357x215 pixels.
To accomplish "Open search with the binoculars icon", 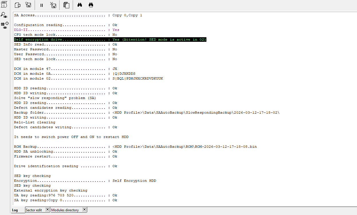I will coord(80,5).
